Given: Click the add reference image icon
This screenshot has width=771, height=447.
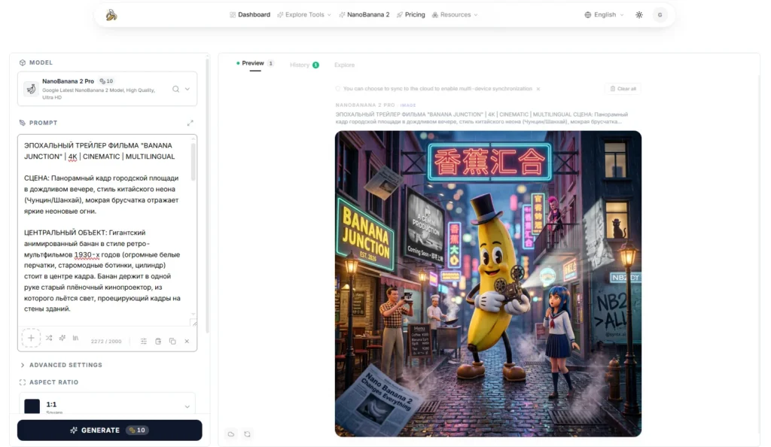Looking at the screenshot, I should [31, 338].
